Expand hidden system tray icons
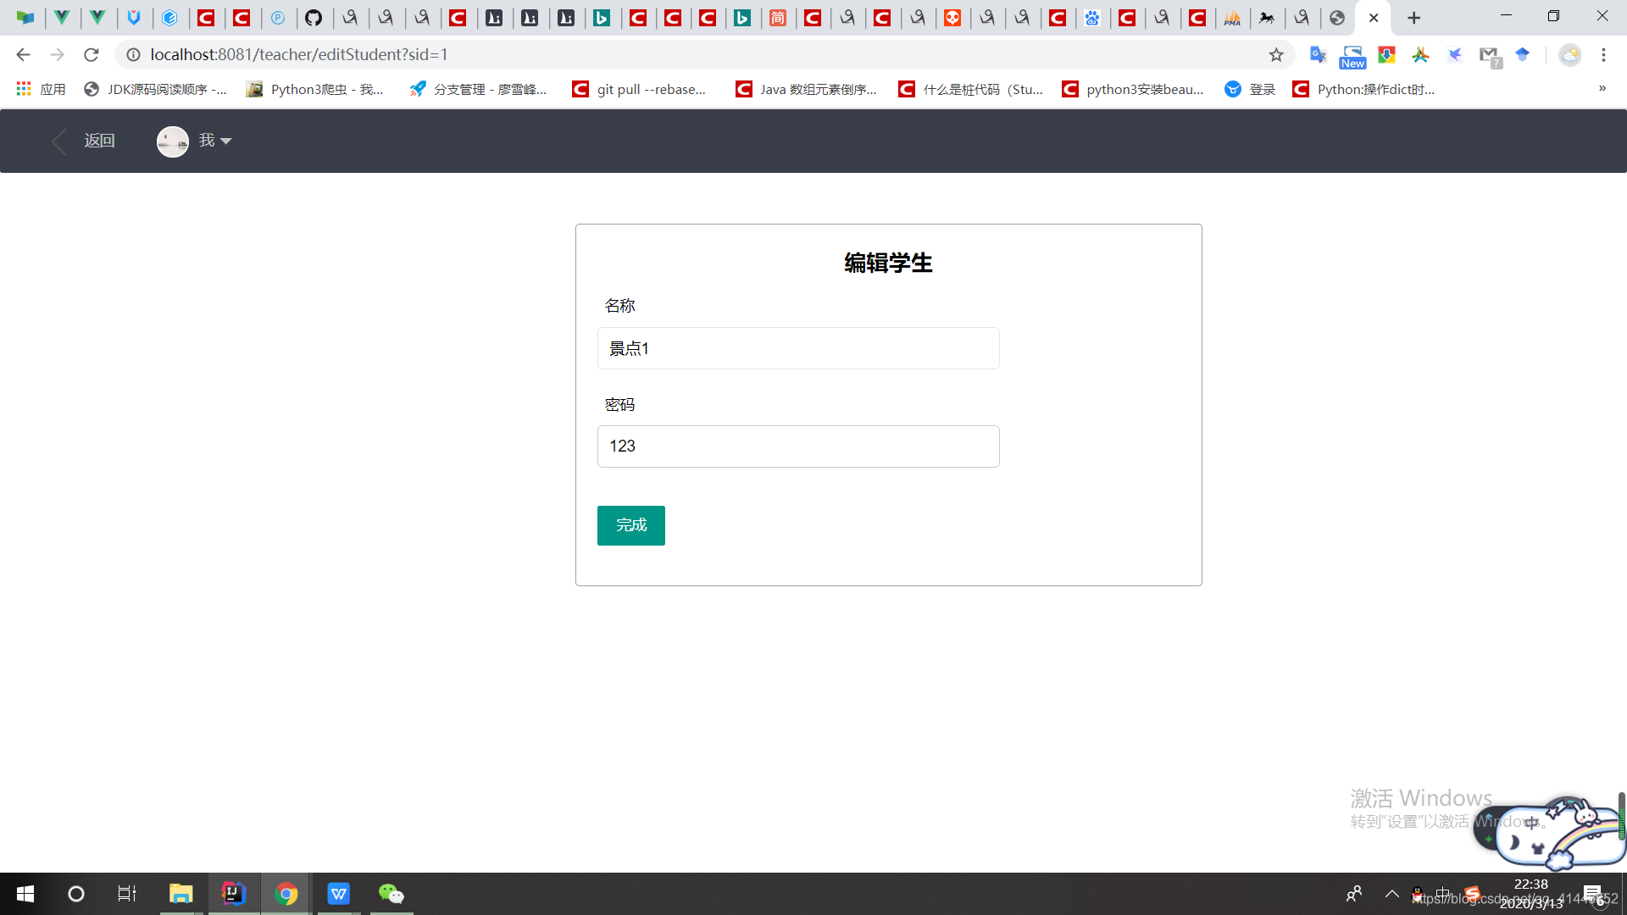Screen dimensions: 1627x915 (1391, 893)
